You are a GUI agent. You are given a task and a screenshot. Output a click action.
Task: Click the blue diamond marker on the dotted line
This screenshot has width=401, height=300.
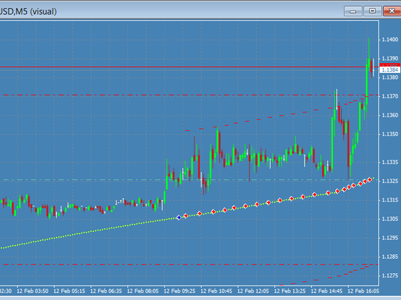click(x=179, y=217)
